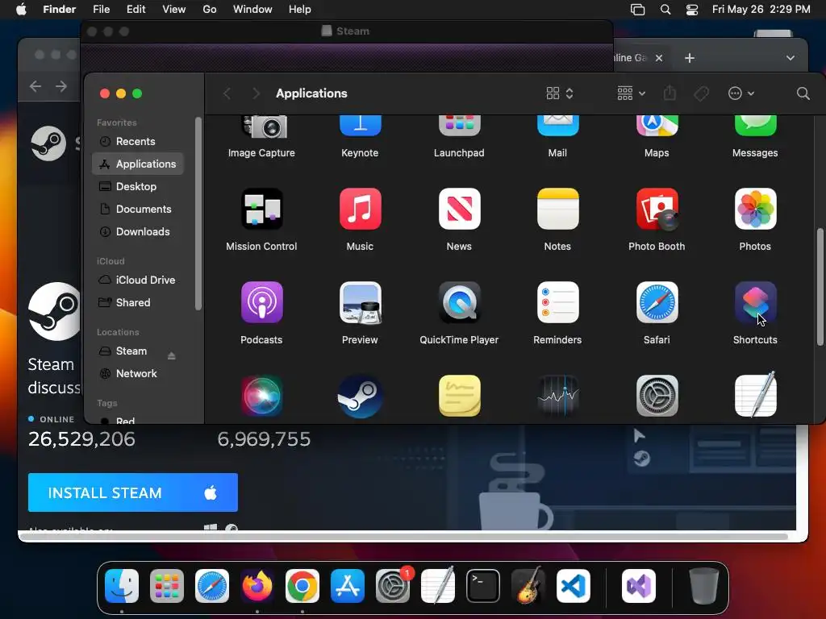
Task: Go back in Finder window
Action: point(227,93)
